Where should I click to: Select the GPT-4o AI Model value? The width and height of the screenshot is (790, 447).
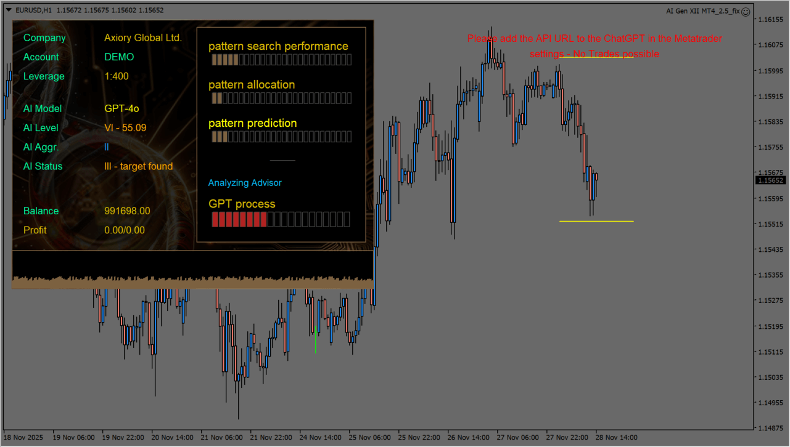pyautogui.click(x=121, y=108)
